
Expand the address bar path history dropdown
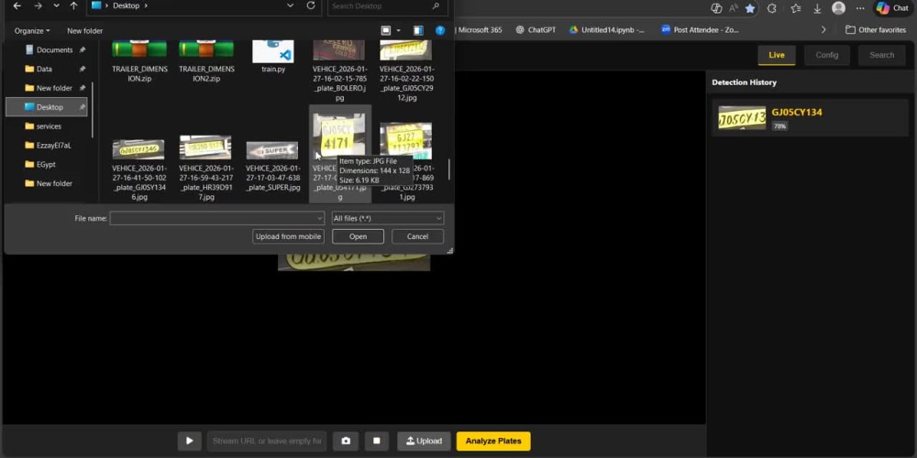point(290,5)
